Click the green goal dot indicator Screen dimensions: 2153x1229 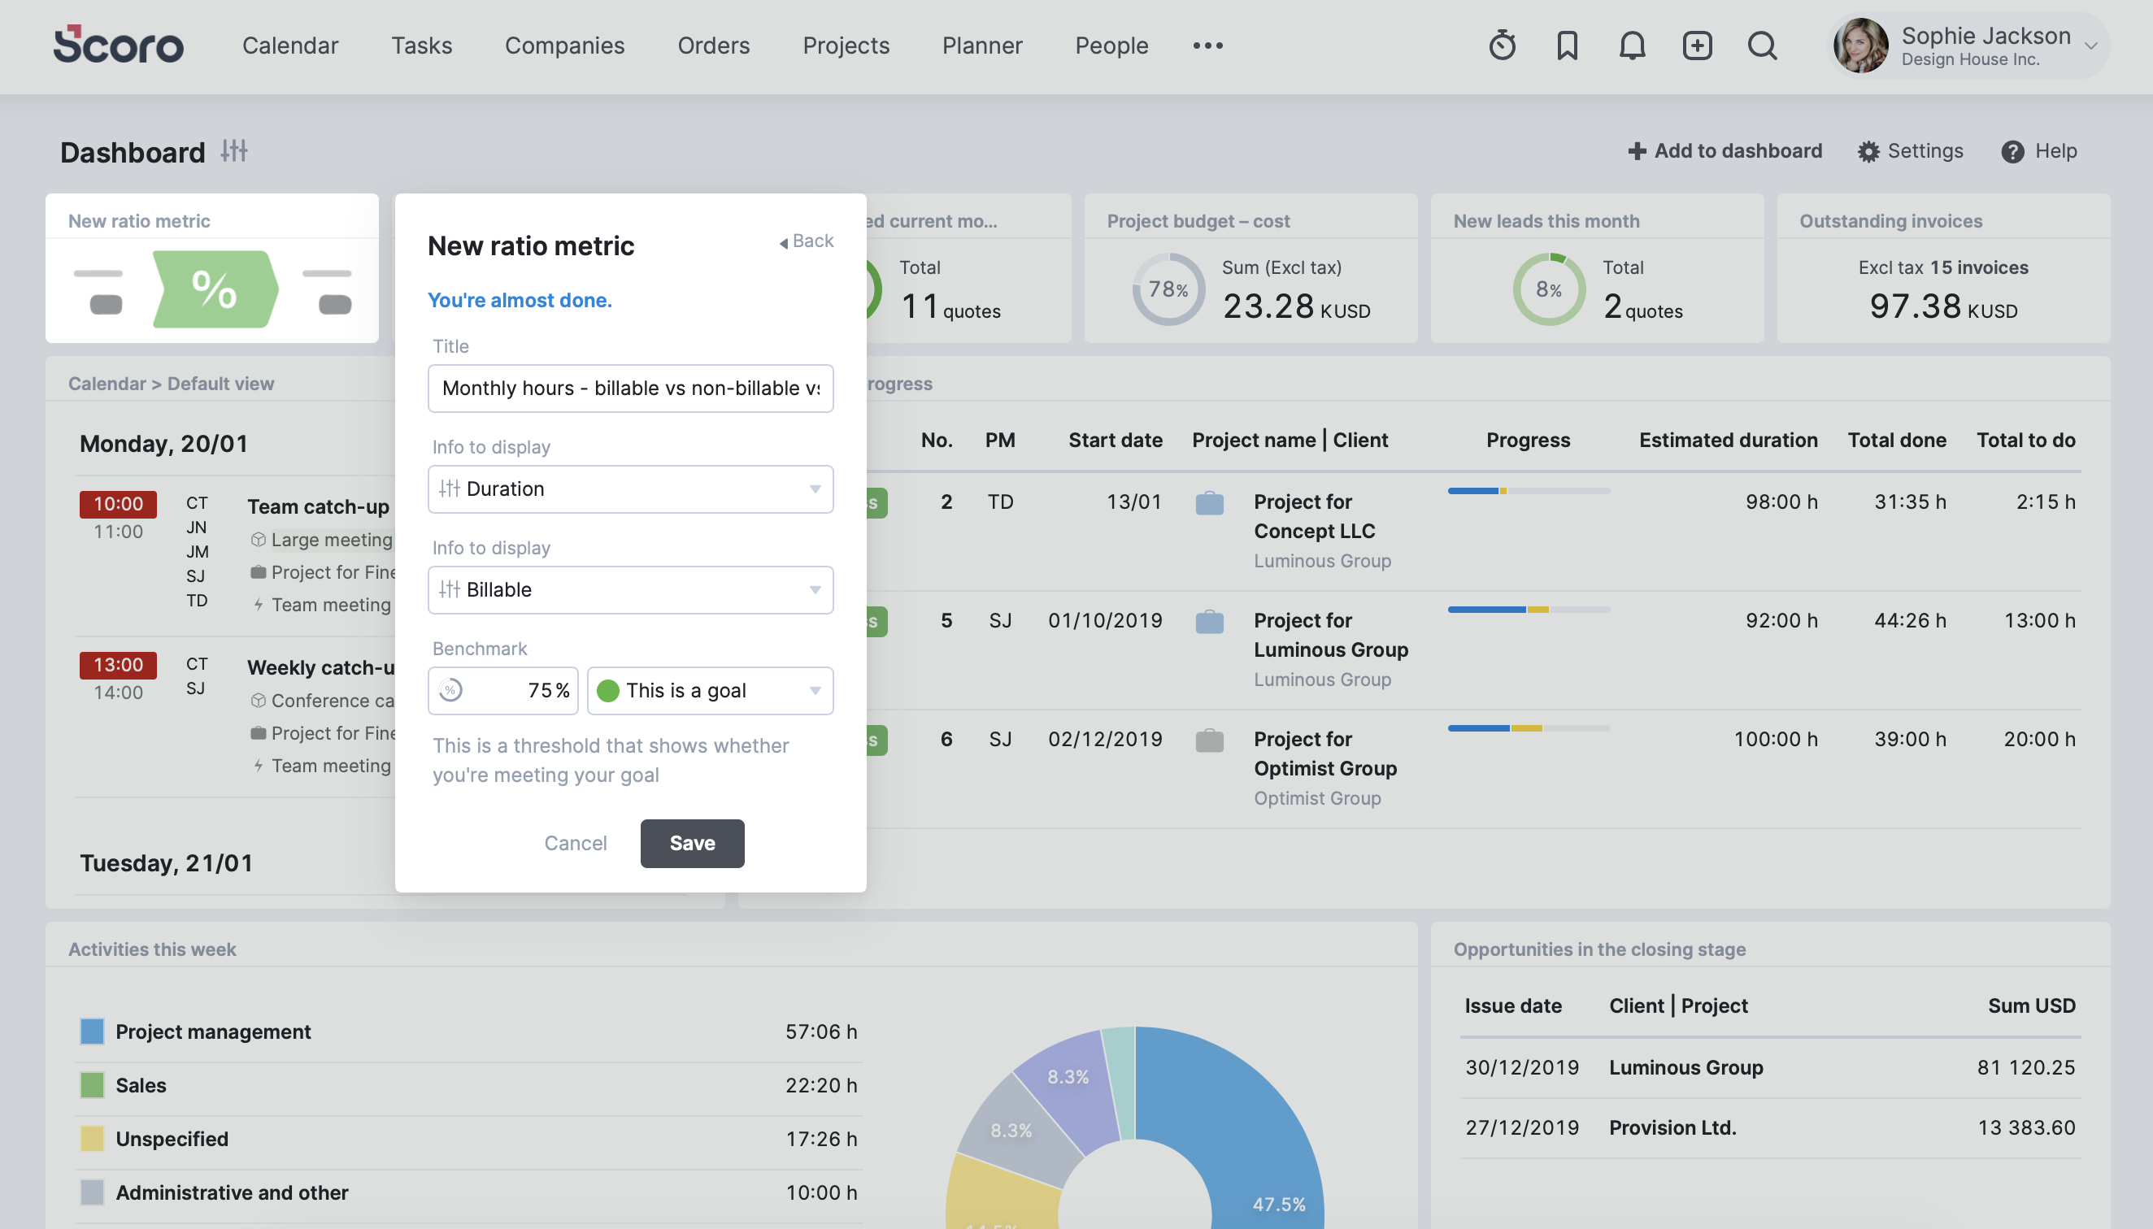pos(608,690)
